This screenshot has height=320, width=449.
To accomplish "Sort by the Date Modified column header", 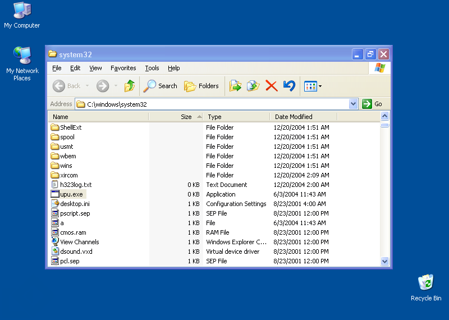I will pos(304,117).
